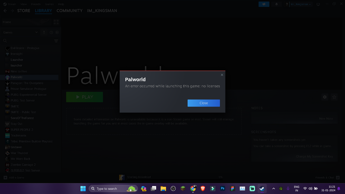This screenshot has height=194, width=345.
Task: Open the View menu
Action: 23,4
